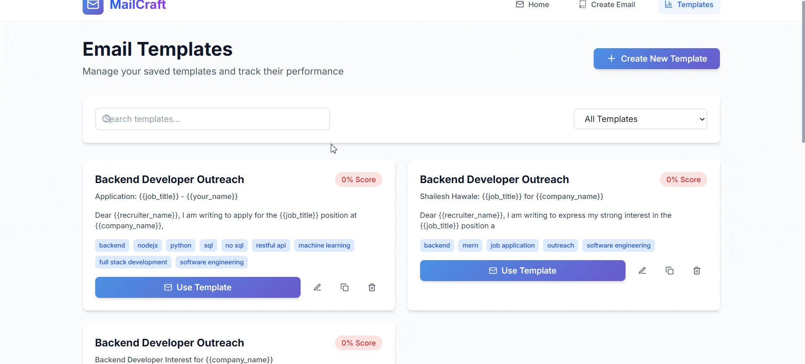Select the mern tag

pos(470,245)
